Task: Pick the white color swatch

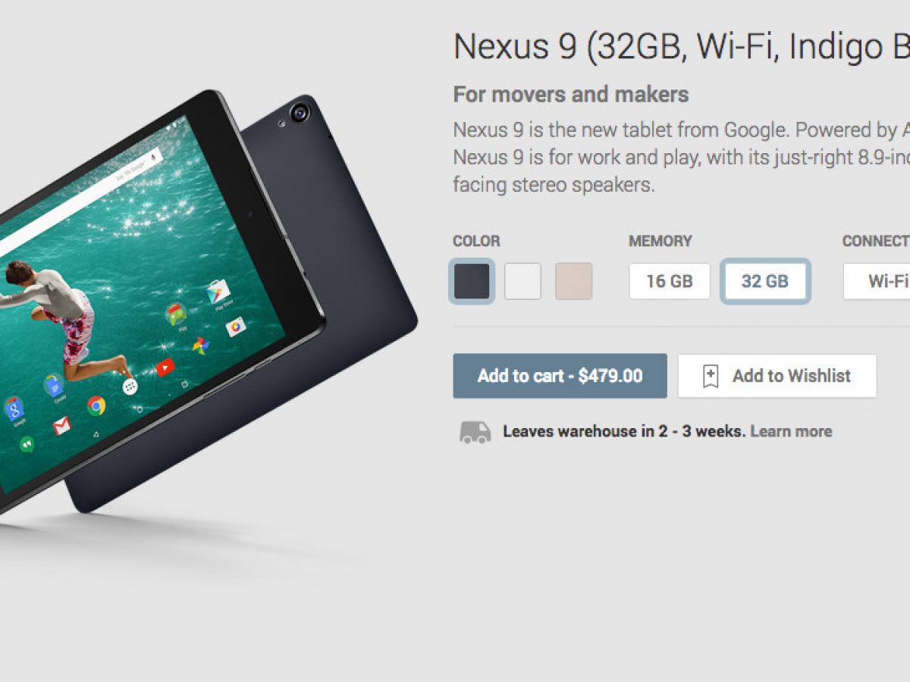Action: pos(523,281)
